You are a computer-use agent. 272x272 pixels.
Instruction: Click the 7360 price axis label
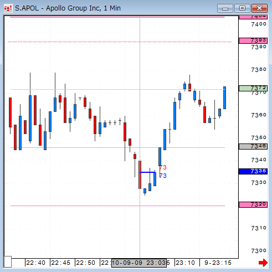click(259, 115)
